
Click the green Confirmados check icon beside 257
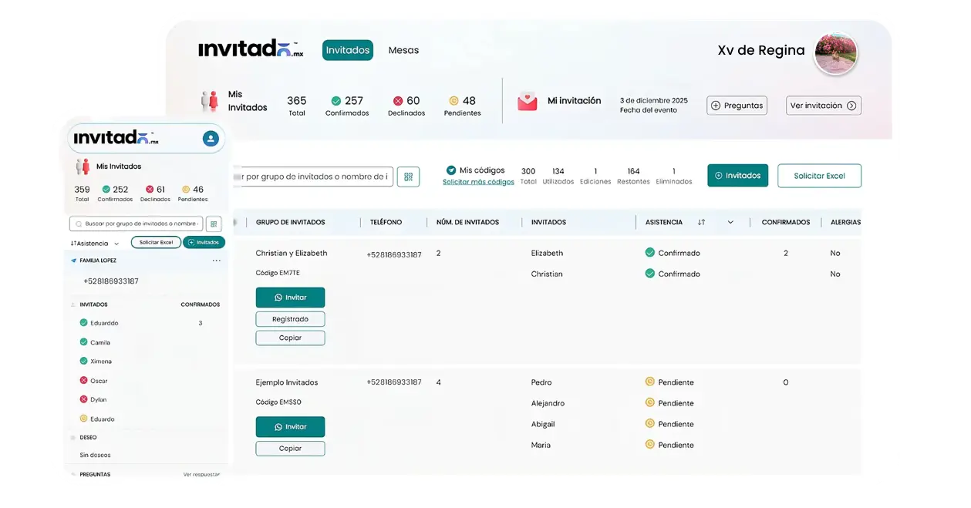point(336,101)
